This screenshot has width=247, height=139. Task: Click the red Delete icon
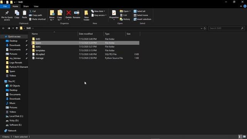click(69, 13)
